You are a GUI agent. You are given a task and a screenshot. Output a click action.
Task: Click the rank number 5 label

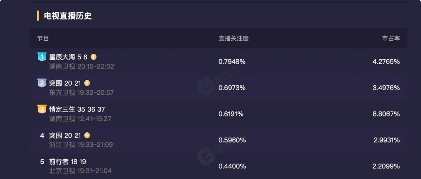pos(42,162)
